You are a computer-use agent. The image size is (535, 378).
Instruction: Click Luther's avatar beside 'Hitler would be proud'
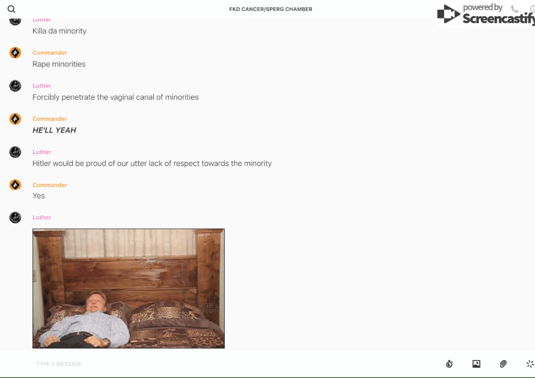pos(15,152)
